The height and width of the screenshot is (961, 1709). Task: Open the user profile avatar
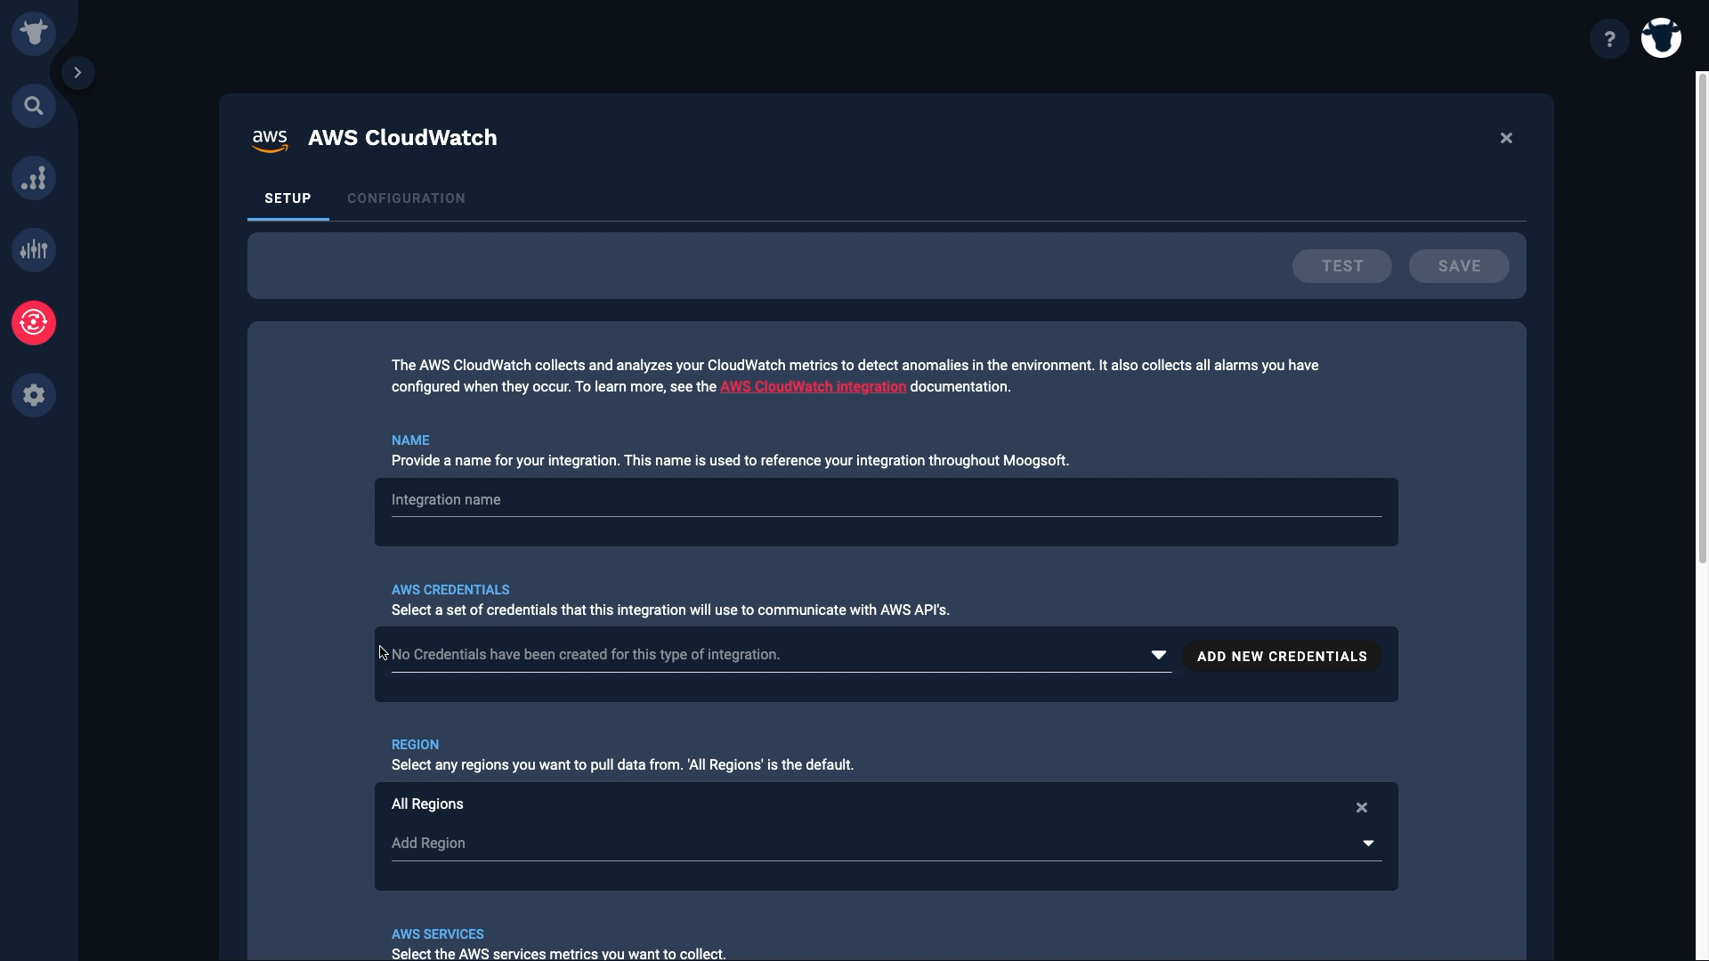[x=1661, y=38]
